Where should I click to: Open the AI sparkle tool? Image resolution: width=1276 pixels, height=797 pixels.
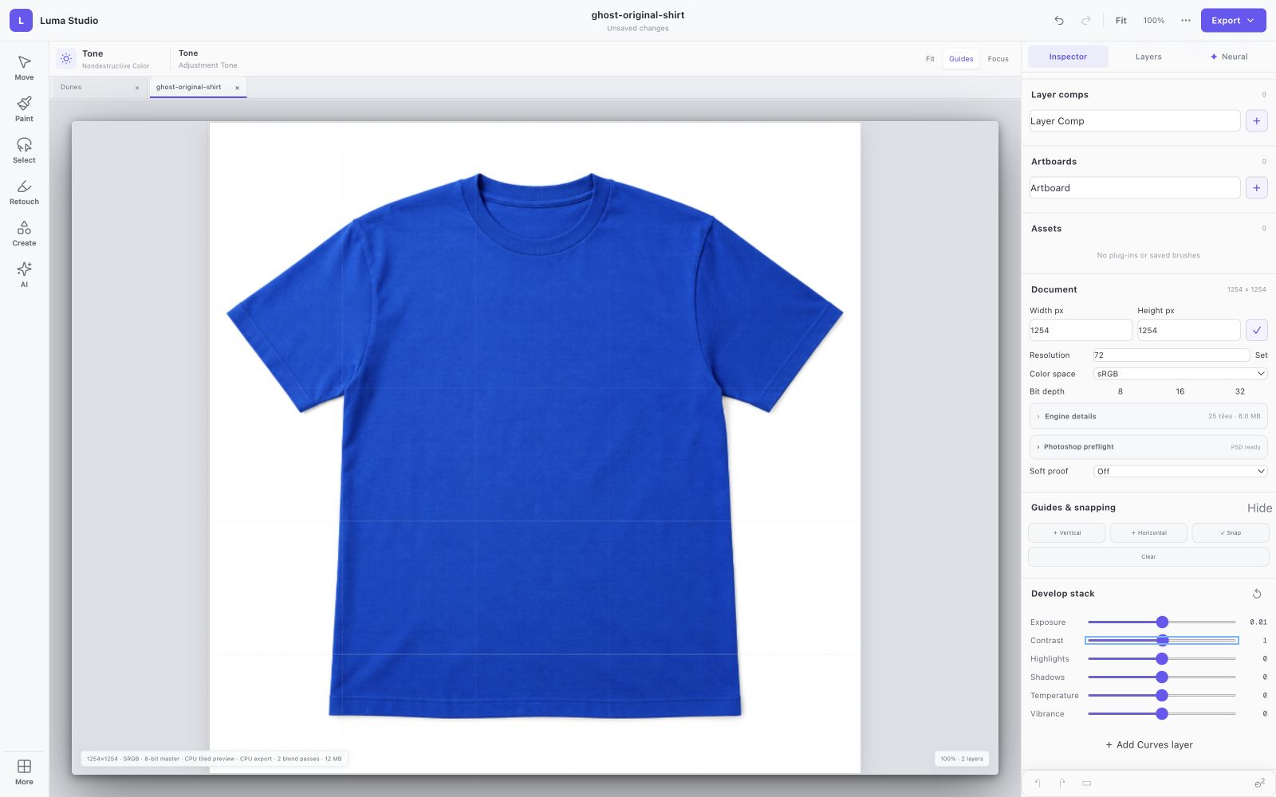[x=24, y=275]
